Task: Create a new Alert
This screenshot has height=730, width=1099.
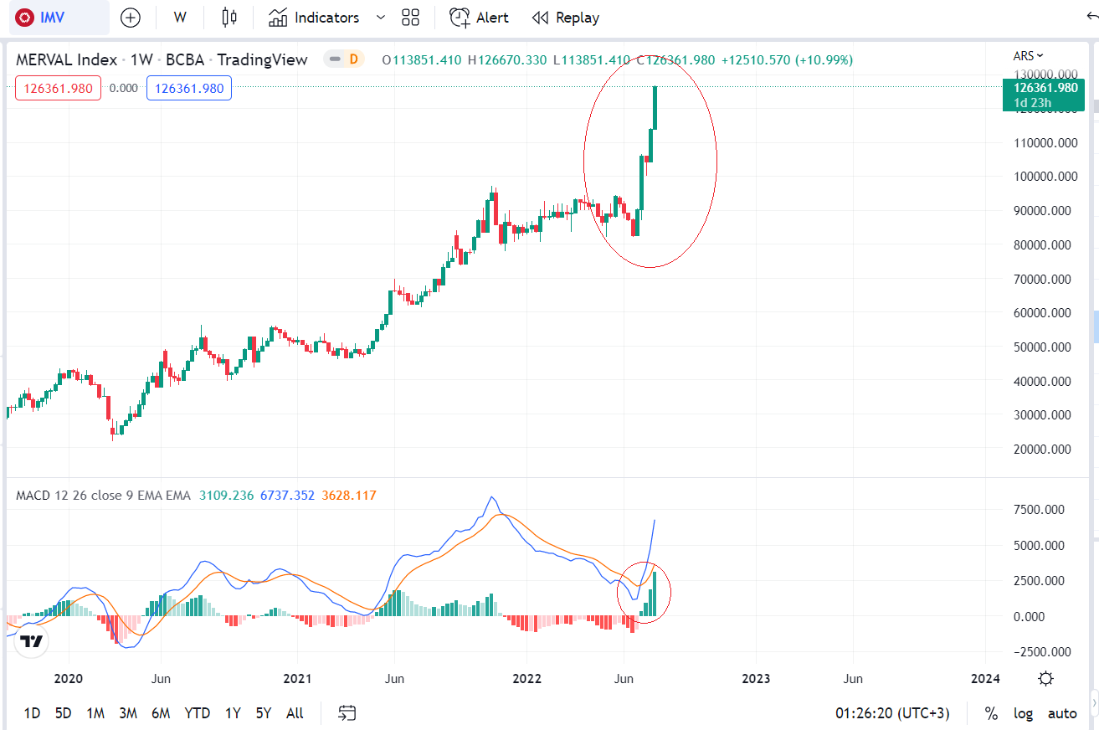Action: pyautogui.click(x=479, y=18)
